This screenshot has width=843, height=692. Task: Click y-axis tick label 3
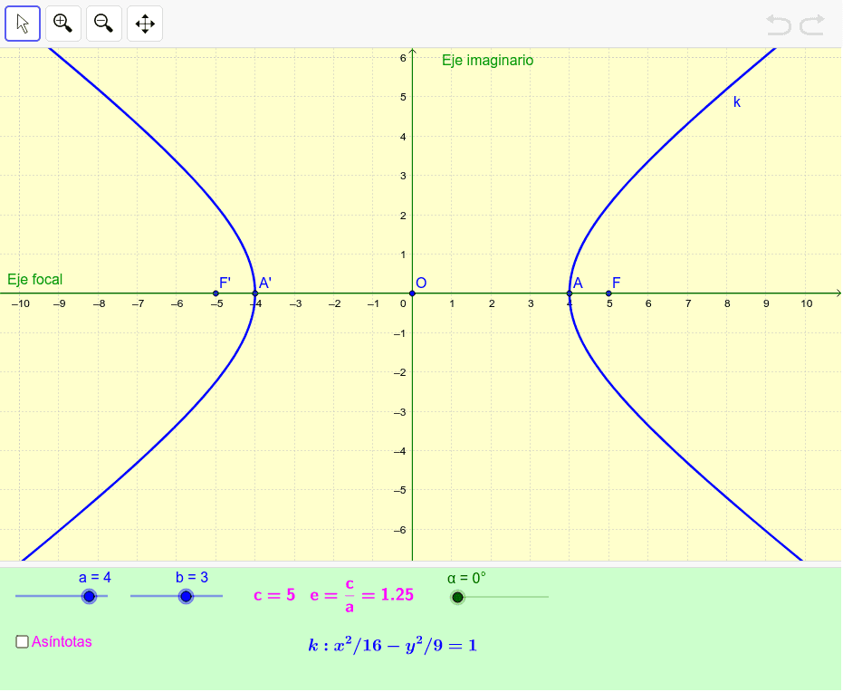click(x=403, y=176)
